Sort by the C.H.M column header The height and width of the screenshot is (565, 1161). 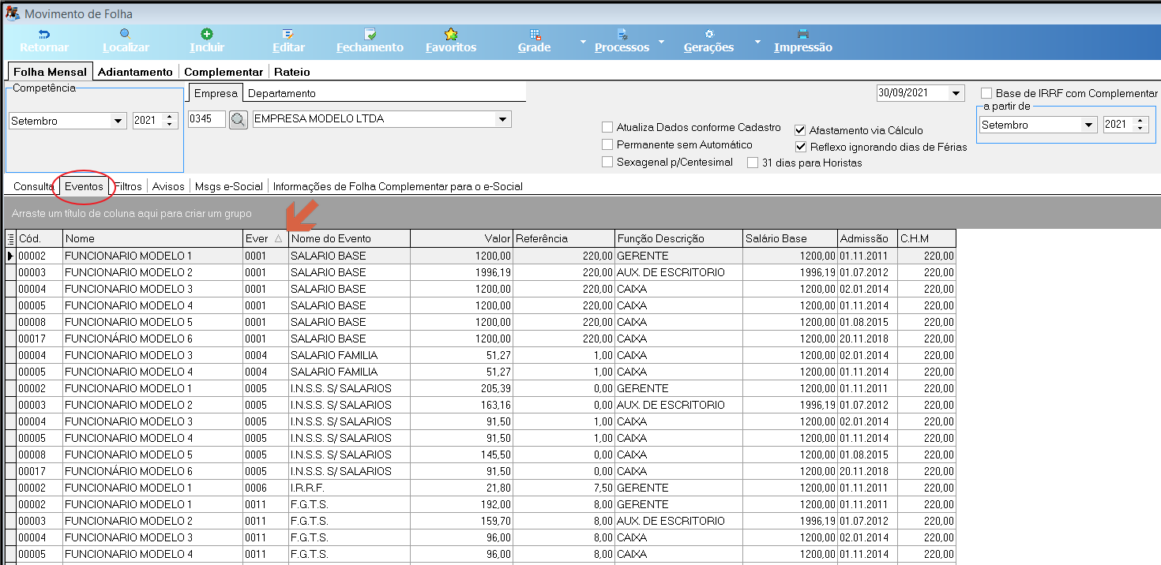pyautogui.click(x=926, y=238)
